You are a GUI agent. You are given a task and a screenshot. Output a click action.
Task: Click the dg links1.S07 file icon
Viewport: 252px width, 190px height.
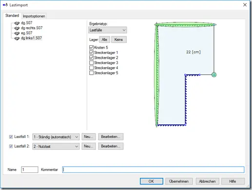click(x=17, y=38)
